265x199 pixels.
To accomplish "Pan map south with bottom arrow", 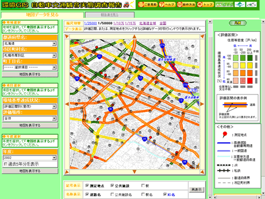I will coord(135,171).
